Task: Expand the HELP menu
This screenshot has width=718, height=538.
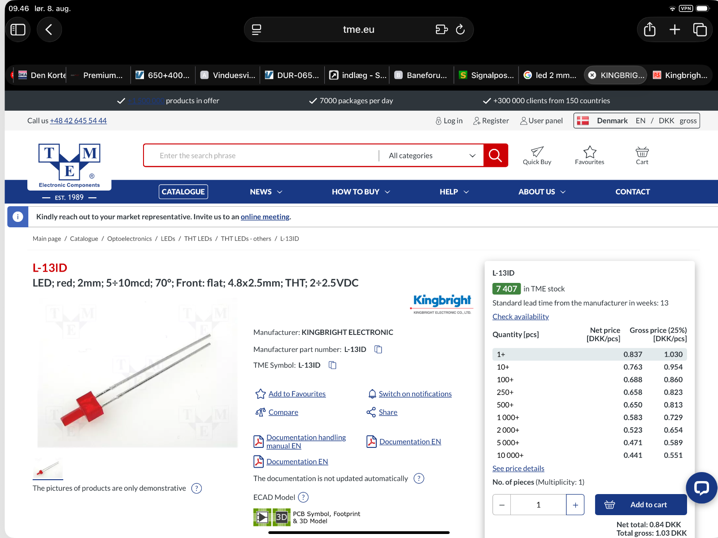Action: pyautogui.click(x=454, y=192)
